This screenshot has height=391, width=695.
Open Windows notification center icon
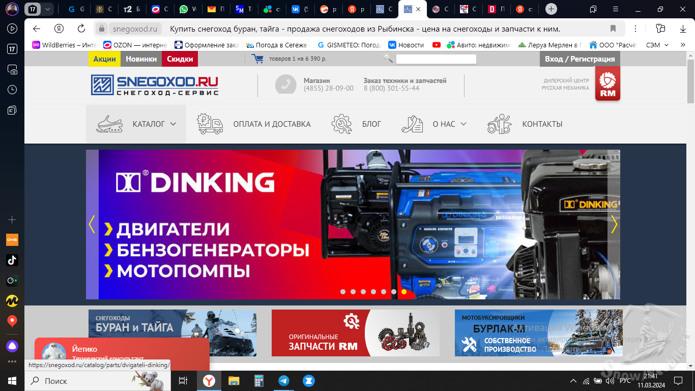(678, 381)
